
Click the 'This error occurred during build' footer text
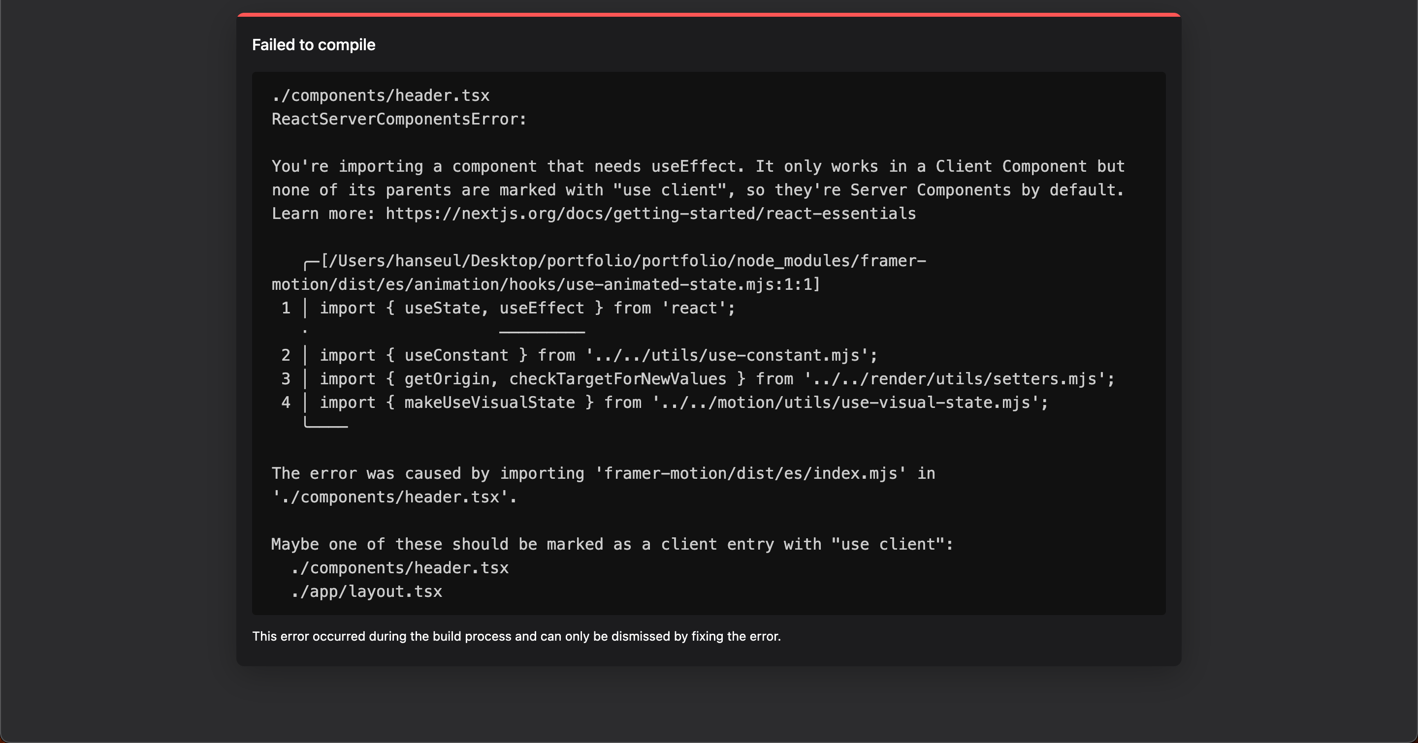(x=516, y=636)
